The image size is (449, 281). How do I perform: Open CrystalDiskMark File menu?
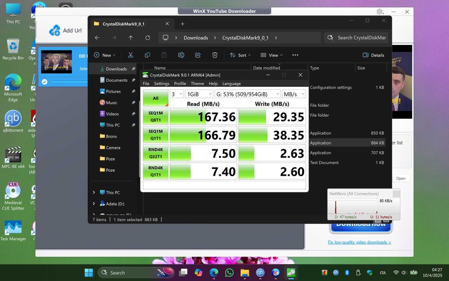click(x=146, y=84)
